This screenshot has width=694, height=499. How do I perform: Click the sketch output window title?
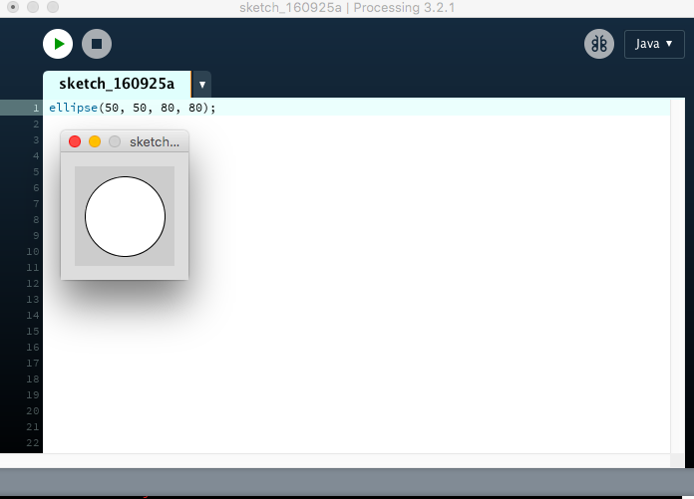(x=154, y=141)
